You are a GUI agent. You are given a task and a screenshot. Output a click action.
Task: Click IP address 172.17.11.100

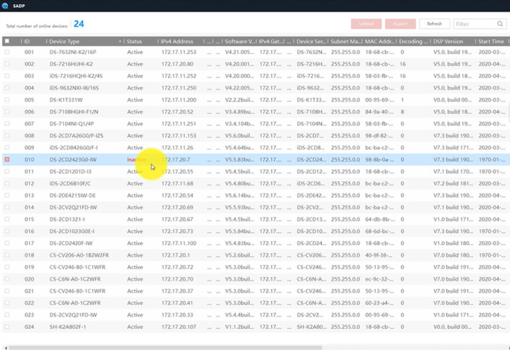(179, 243)
